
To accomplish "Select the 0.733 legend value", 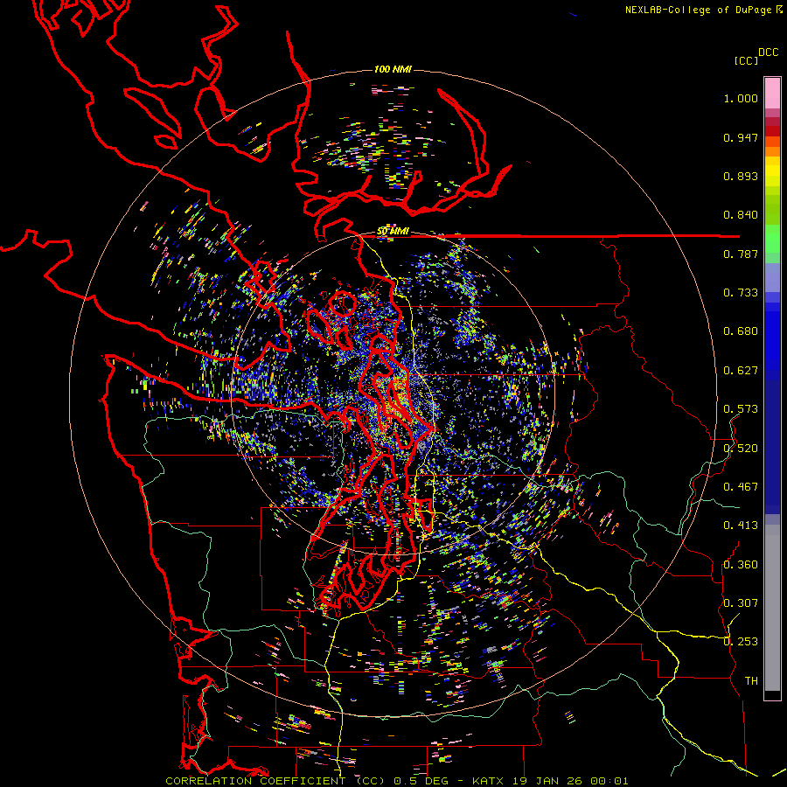I will point(741,293).
